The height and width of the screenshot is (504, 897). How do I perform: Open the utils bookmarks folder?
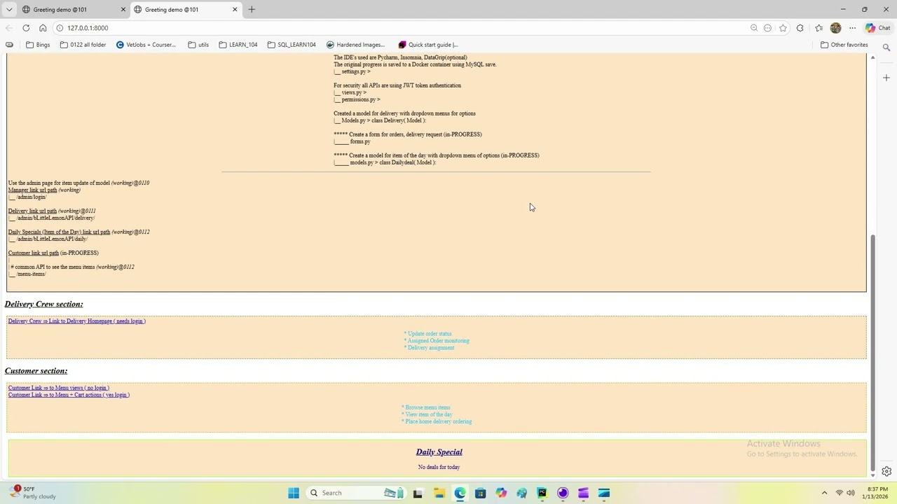(198, 45)
